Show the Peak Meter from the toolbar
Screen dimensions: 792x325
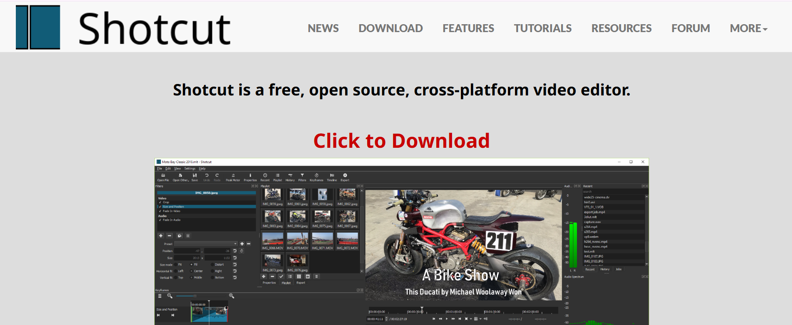pos(233,177)
